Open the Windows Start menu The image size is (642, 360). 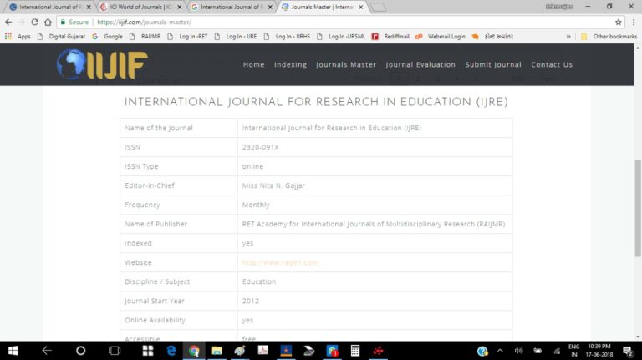(13, 351)
